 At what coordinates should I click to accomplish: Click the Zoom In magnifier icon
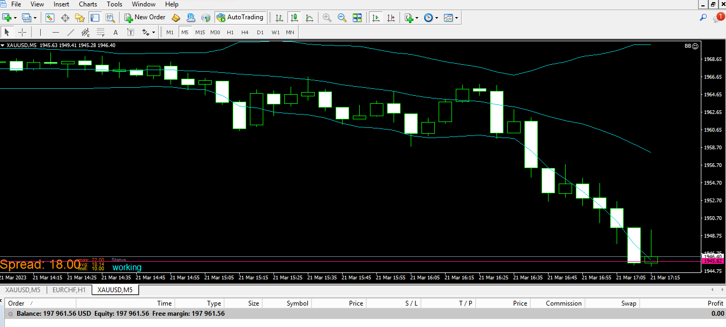327,18
